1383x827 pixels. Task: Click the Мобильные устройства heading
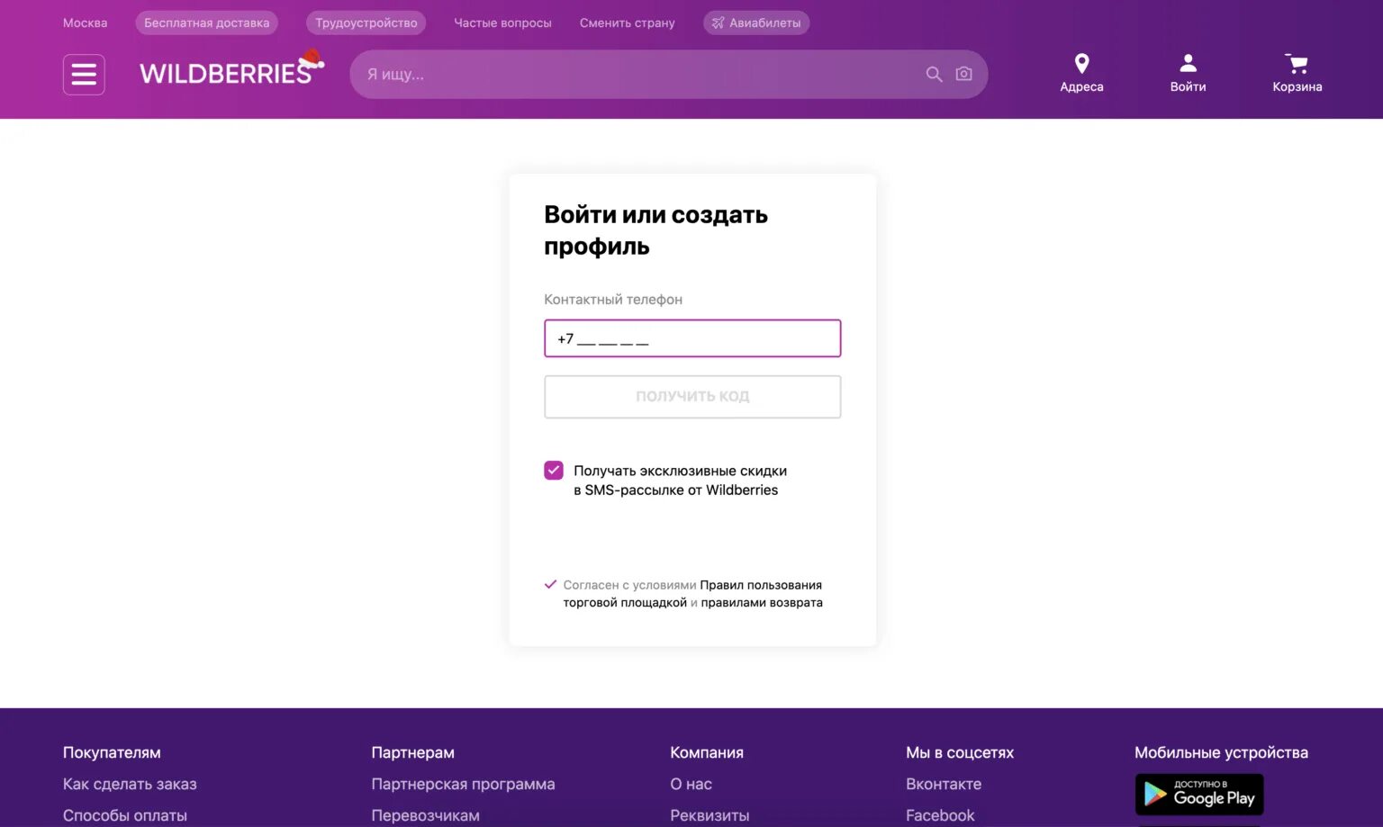click(1221, 752)
